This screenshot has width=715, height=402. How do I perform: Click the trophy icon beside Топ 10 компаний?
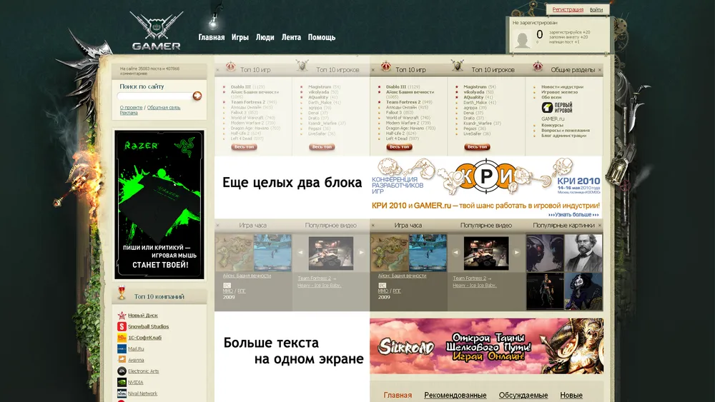click(122, 293)
